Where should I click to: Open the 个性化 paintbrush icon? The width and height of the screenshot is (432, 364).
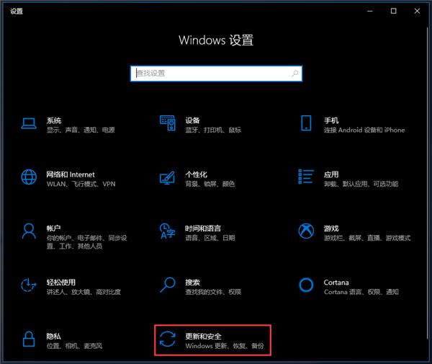coord(168,177)
